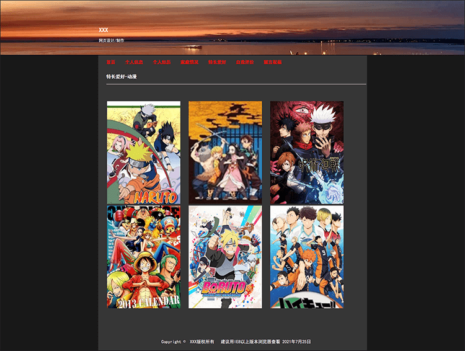This screenshot has width=465, height=351.
Task: Open the 首页 navigation link
Action: coord(110,62)
